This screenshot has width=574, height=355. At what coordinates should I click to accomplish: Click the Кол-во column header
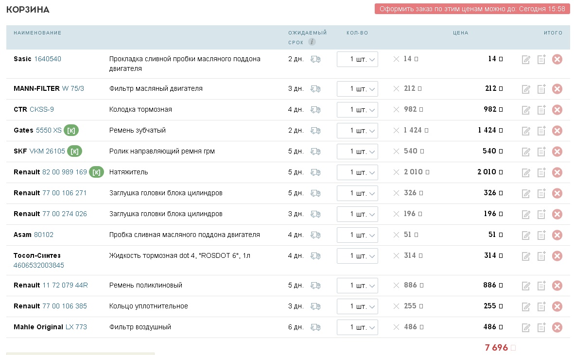(357, 33)
